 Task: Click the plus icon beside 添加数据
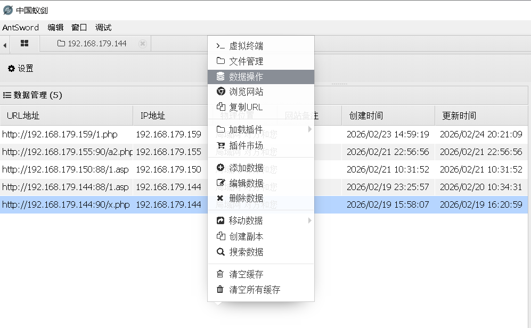[x=220, y=167]
